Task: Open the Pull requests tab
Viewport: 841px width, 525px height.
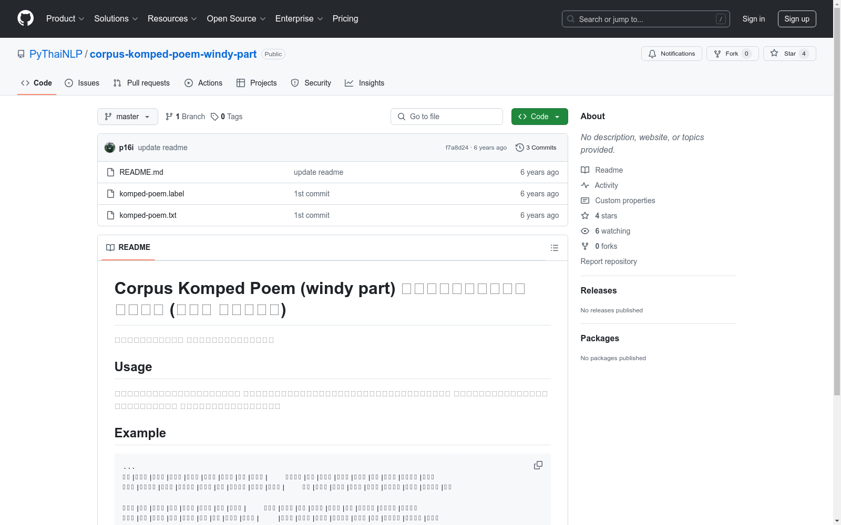Action: [x=141, y=83]
